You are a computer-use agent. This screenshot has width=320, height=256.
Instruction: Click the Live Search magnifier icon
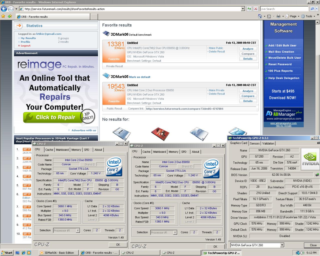[x=312, y=9]
